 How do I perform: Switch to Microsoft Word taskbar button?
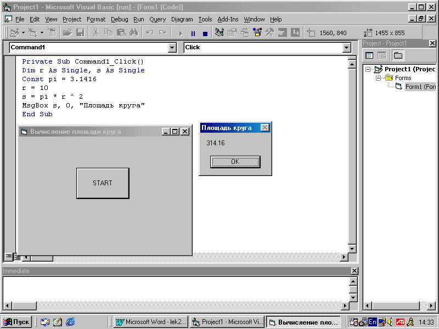point(151,322)
